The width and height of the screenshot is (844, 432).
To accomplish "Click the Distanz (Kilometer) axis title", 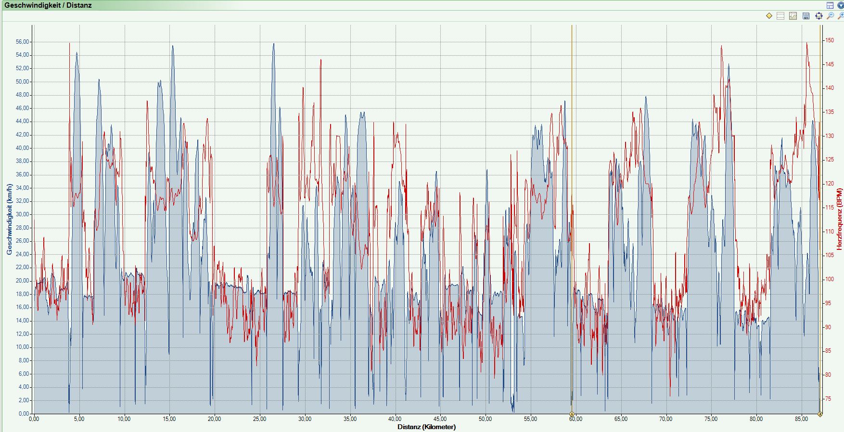I will coord(426,427).
